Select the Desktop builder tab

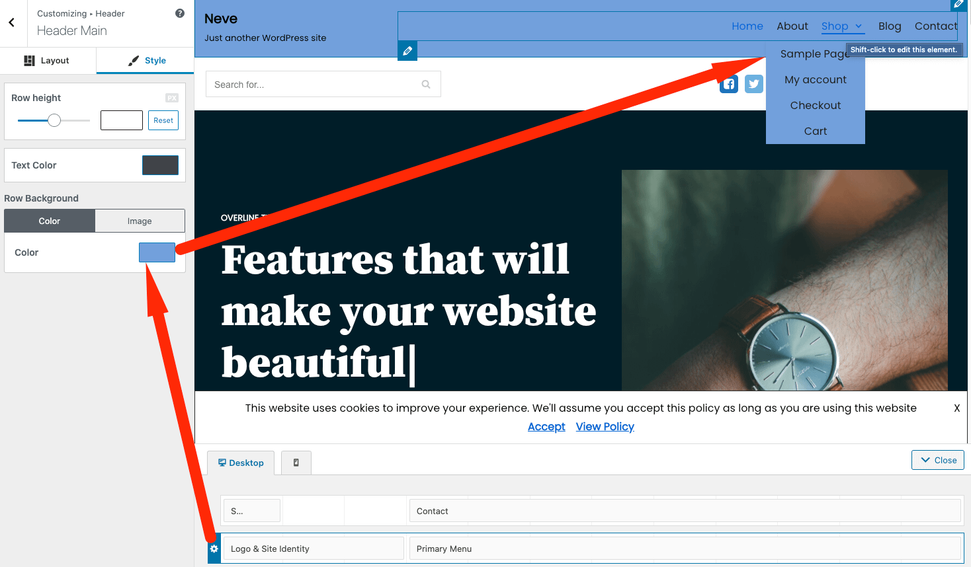(241, 463)
